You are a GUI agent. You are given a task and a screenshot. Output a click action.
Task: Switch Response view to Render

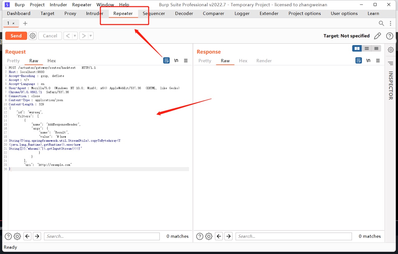[x=264, y=61]
